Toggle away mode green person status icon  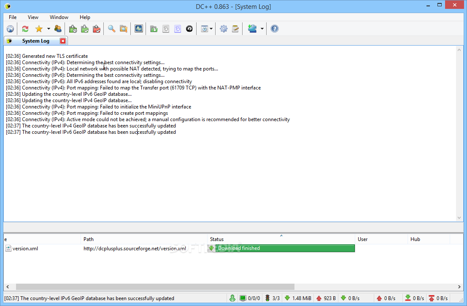pyautogui.click(x=232, y=298)
